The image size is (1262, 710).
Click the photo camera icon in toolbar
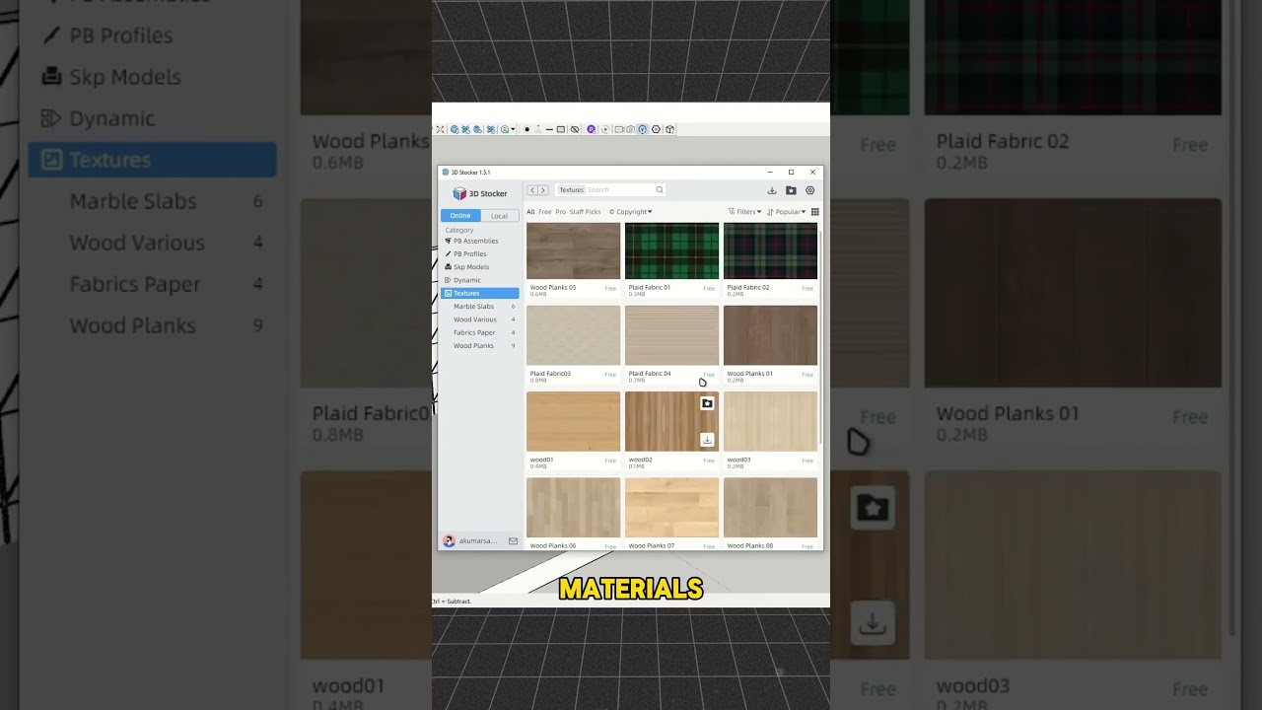pos(630,129)
